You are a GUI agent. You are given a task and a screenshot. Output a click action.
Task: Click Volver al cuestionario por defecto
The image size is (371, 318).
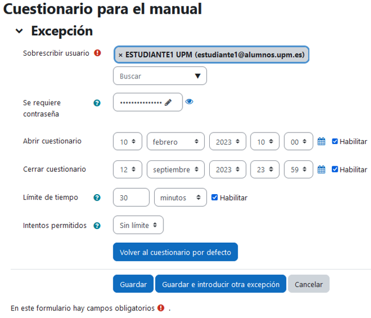click(175, 252)
